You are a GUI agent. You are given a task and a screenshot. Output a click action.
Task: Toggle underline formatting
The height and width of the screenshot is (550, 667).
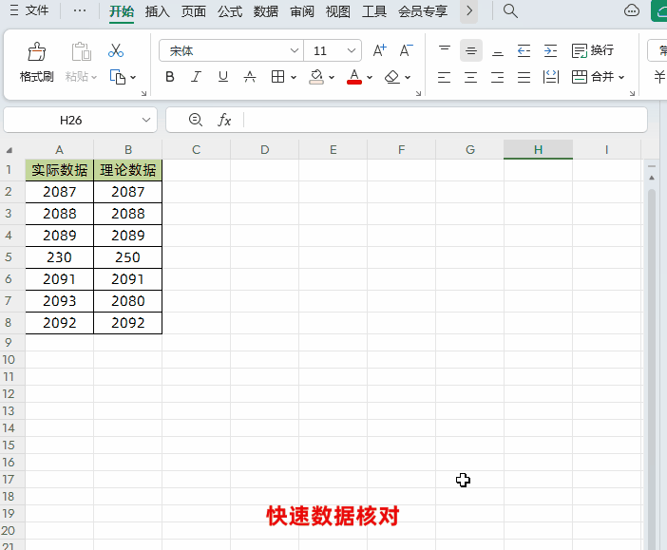(223, 77)
